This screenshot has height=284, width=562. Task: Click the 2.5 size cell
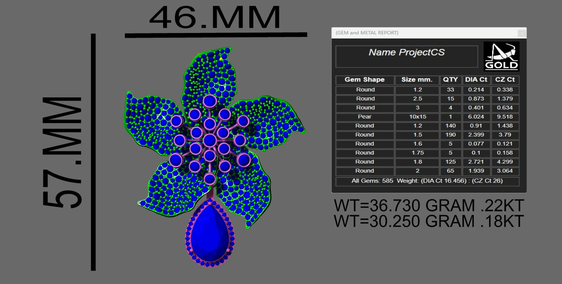tap(417, 99)
